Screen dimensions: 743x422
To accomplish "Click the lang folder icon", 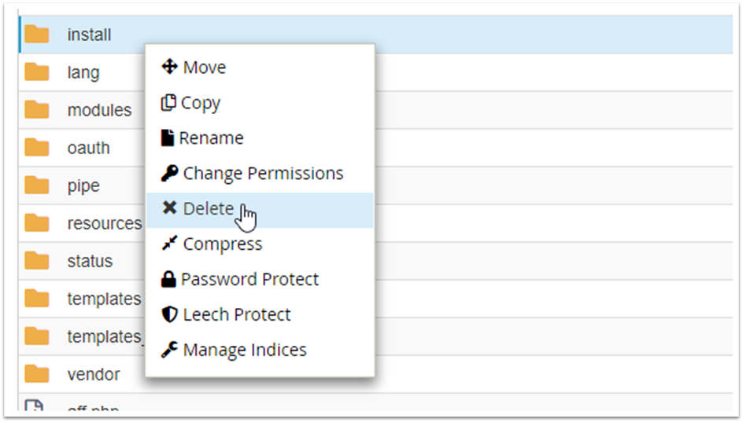I will point(36,72).
